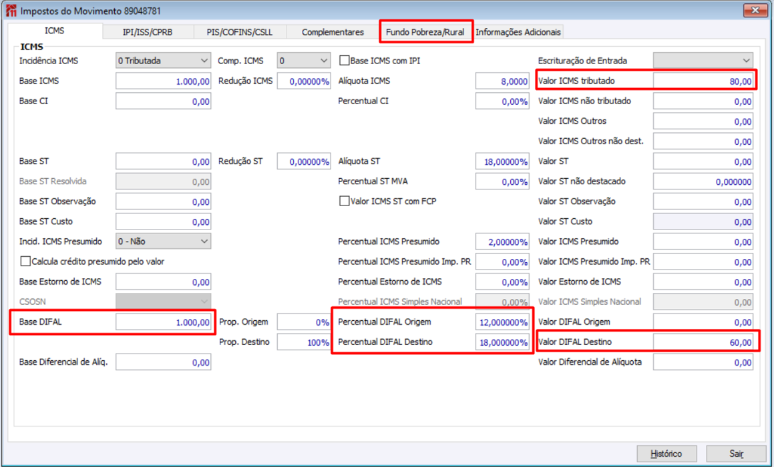
Task: Expand the Incidência ICMS dropdown
Action: click(x=164, y=61)
